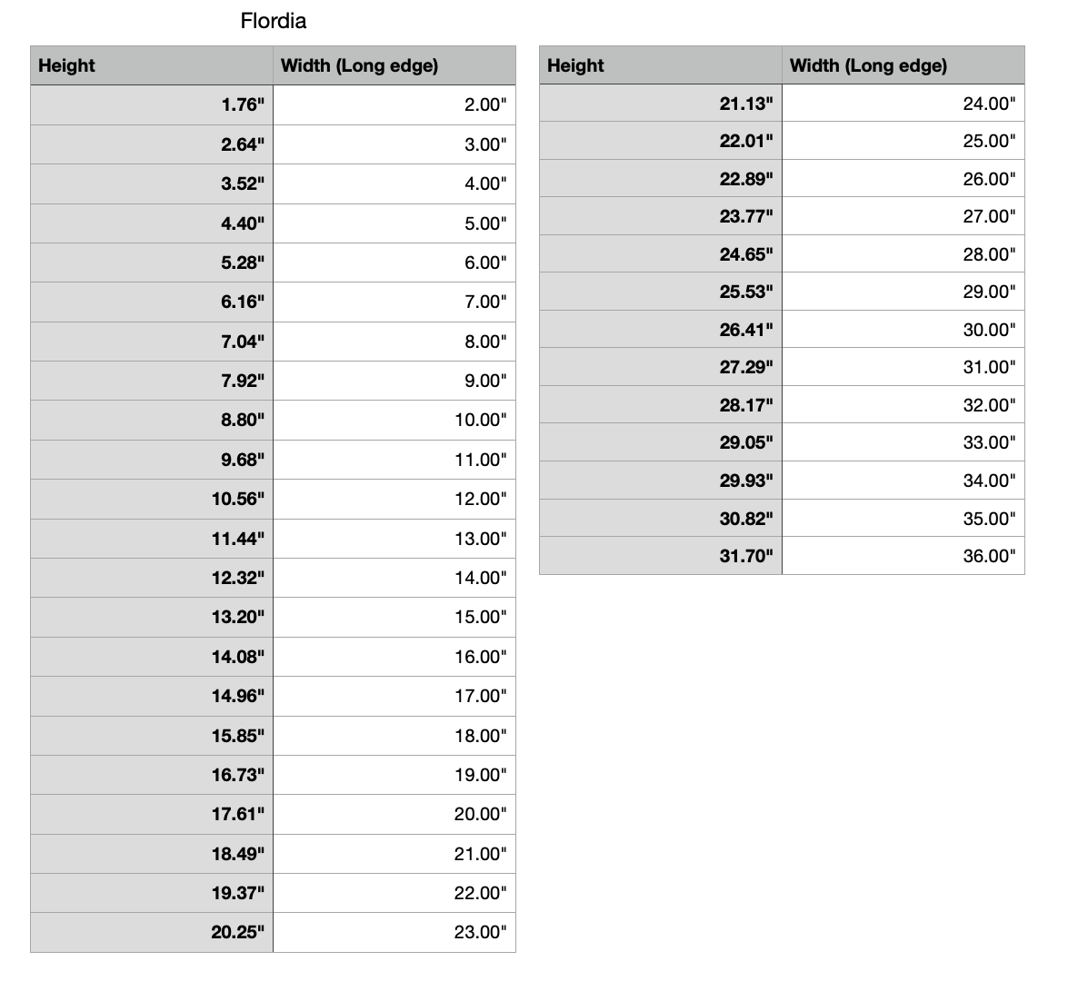Select the 30.00" width cell
The image size is (1078, 1001).
point(903,330)
